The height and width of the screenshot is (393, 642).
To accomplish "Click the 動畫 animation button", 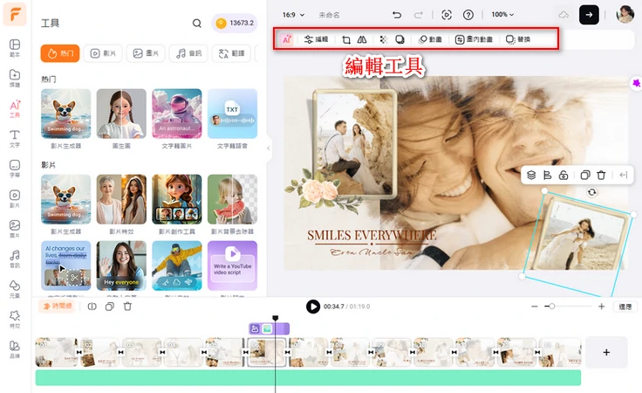I will [x=430, y=39].
